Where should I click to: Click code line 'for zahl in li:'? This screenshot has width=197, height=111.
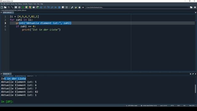click(x=21, y=20)
